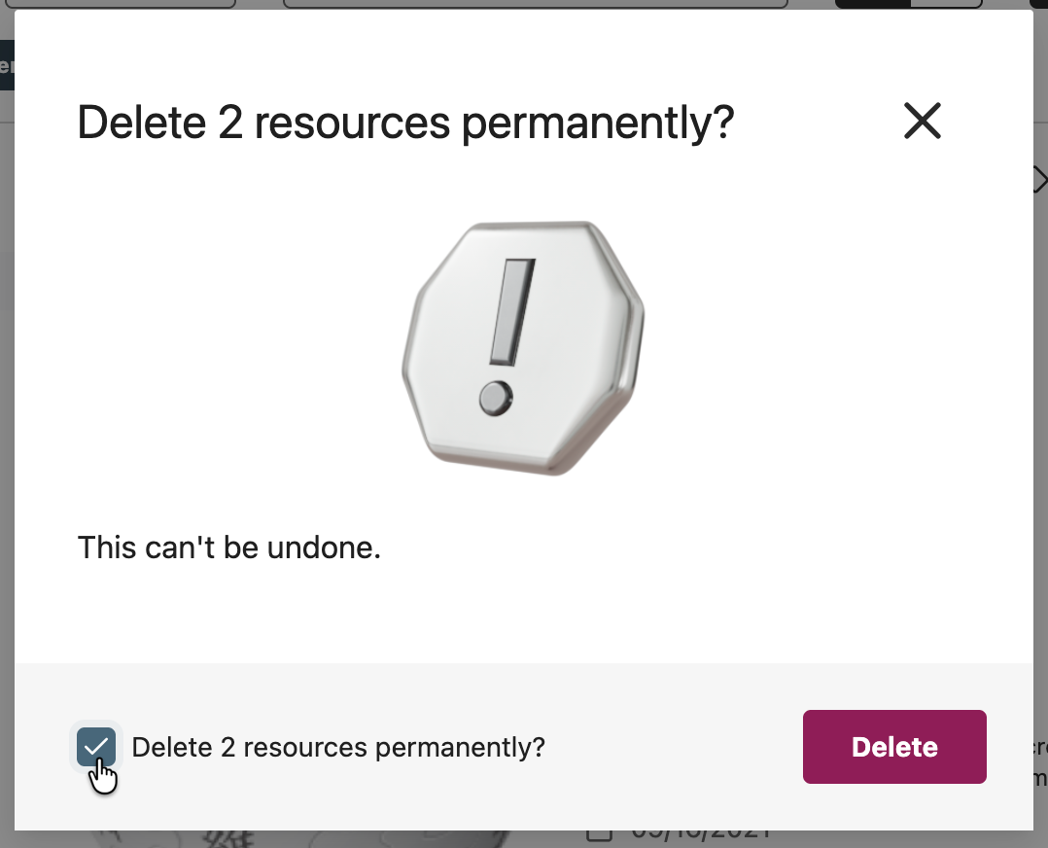The image size is (1048, 848).
Task: Click the dark blue tab at left edge
Action: coord(6,65)
